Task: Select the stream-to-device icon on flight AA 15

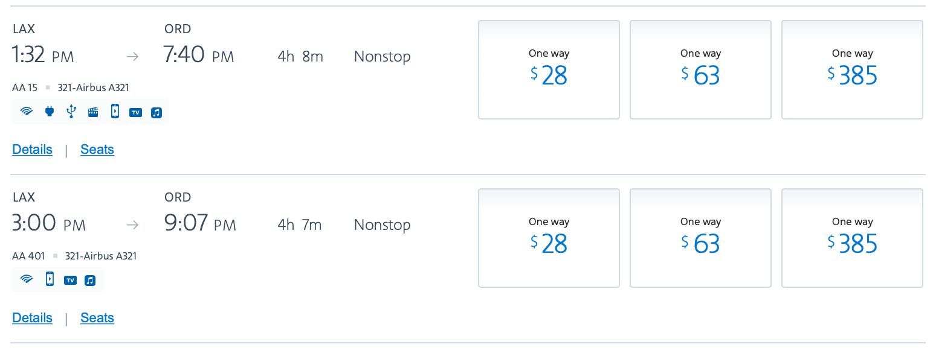Action: tap(114, 112)
